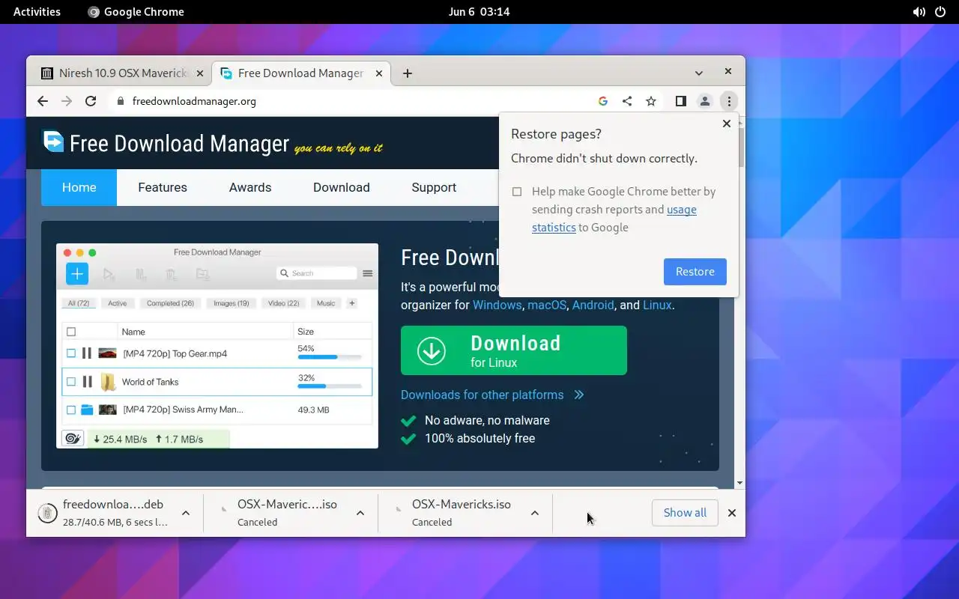Open the clock showing Jun 6 03:14
This screenshot has height=599, width=959.
479,12
